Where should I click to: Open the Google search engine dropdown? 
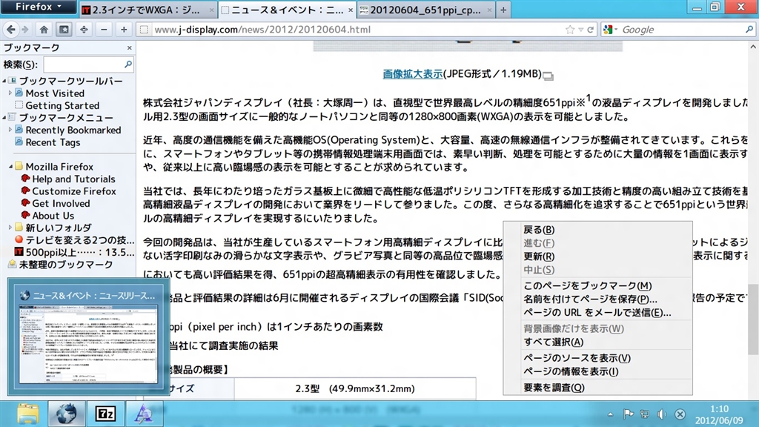click(611, 30)
